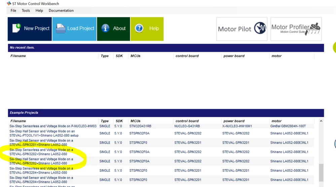Click the NUCLEO-G431RB control board cell

[187, 126]
